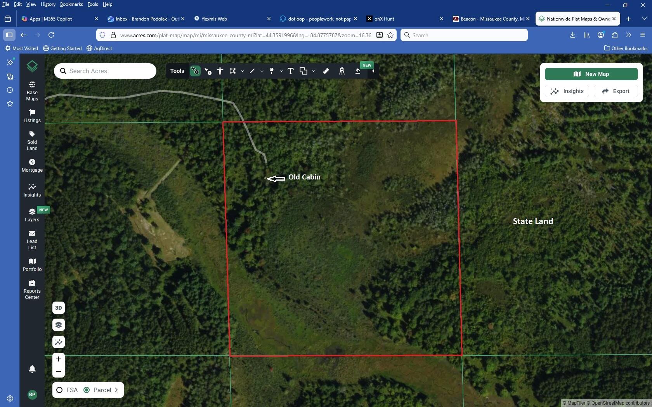
Task: Select the Parcel boundaries radio button
Action: tap(86, 390)
